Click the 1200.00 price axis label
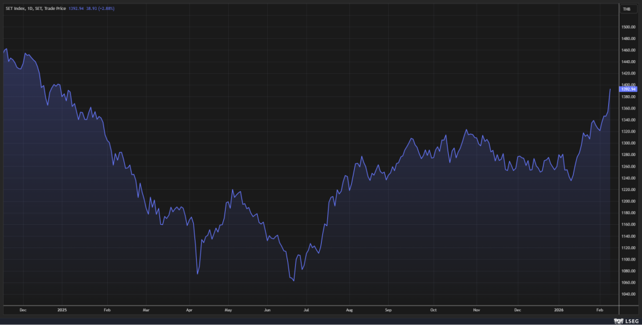This screenshot has height=325, width=642. (x=628, y=201)
